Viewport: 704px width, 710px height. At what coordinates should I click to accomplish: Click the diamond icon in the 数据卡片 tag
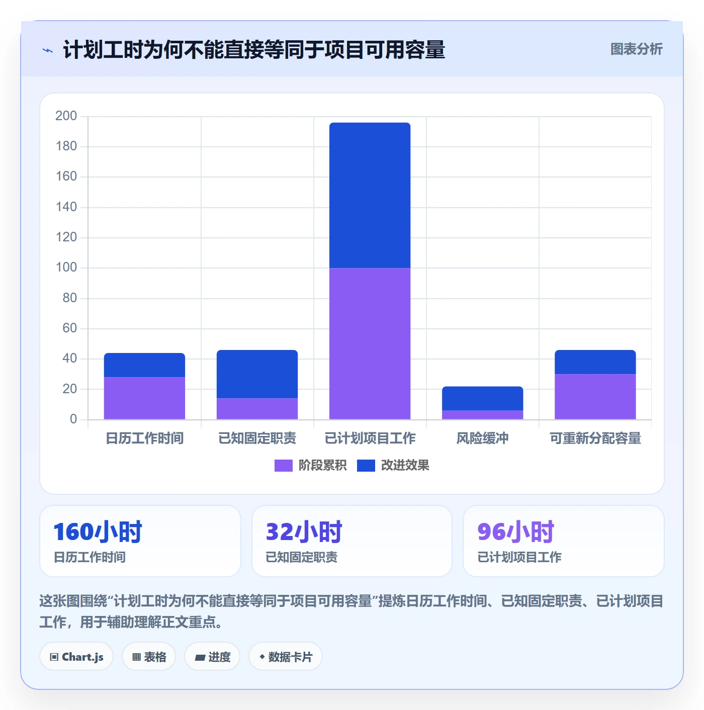pyautogui.click(x=262, y=657)
